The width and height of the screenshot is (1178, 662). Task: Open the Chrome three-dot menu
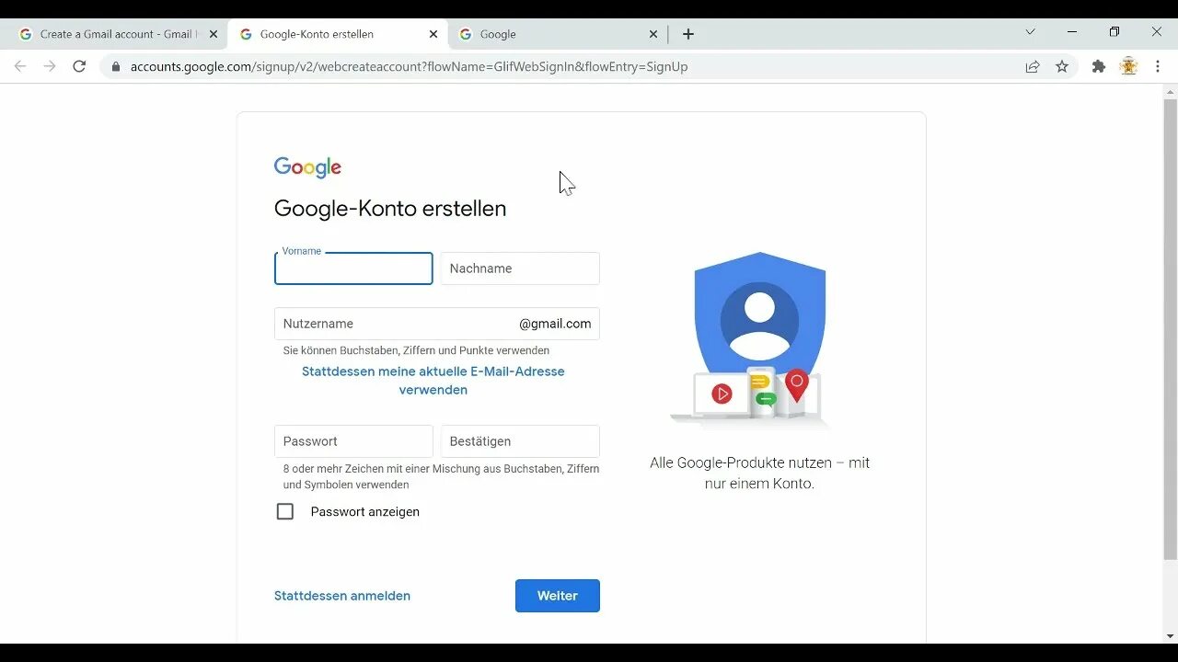(1158, 66)
